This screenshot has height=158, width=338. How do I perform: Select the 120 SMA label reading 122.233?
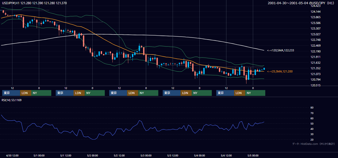tap(281, 50)
